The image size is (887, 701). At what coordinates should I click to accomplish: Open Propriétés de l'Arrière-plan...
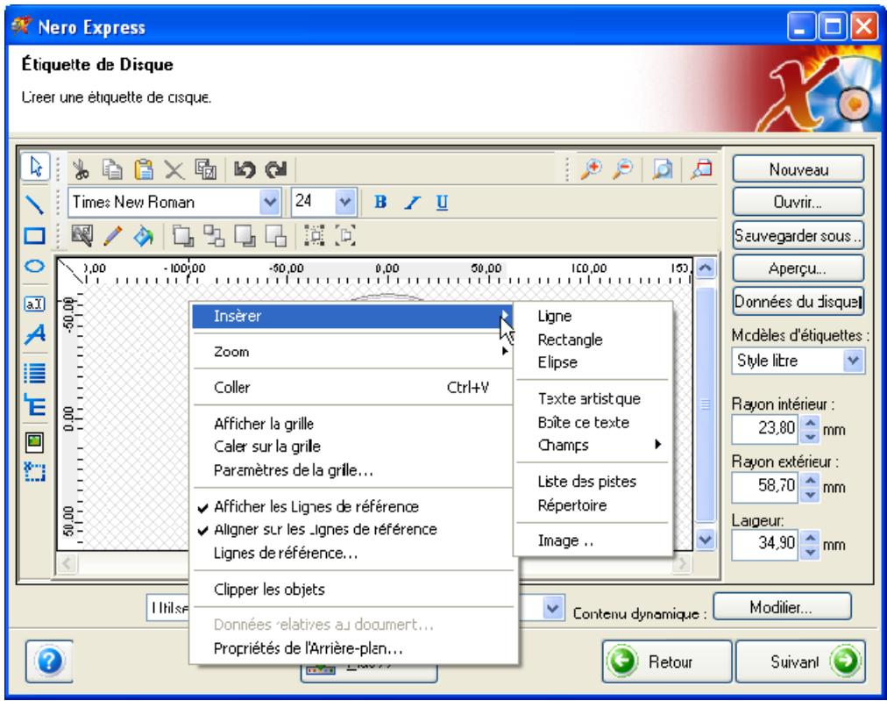(353, 648)
